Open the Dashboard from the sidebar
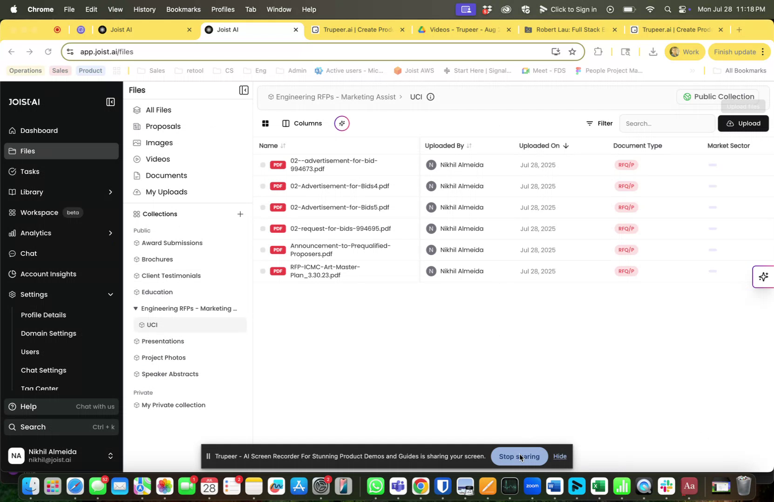 [39, 131]
